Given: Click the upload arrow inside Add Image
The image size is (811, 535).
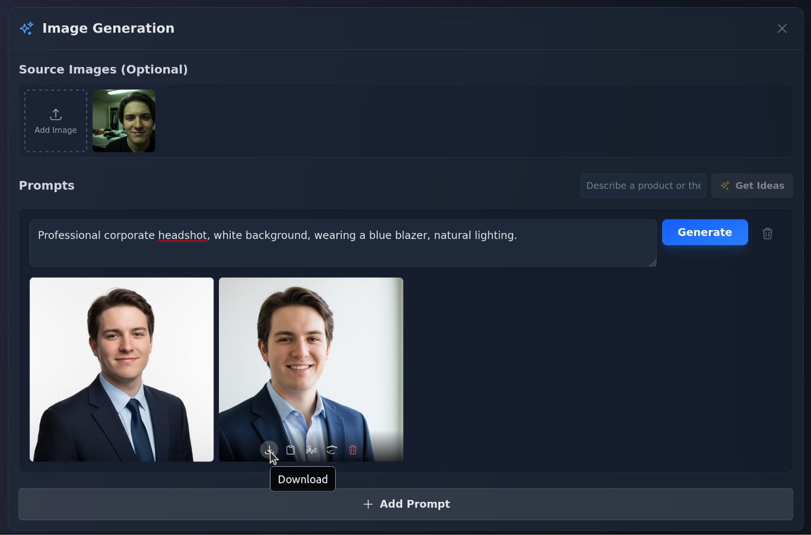Looking at the screenshot, I should pos(55,114).
